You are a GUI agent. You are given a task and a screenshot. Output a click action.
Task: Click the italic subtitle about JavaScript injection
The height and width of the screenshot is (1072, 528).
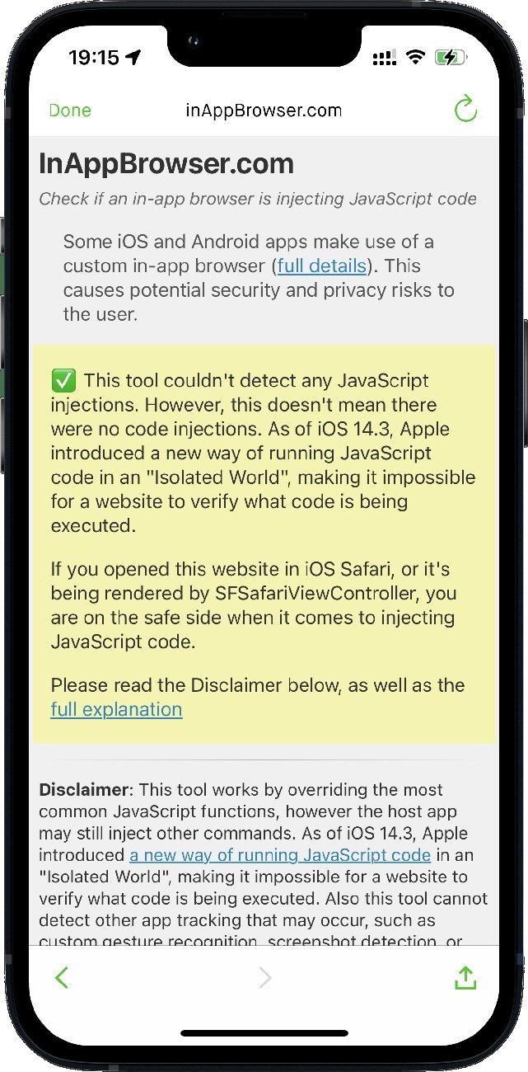click(258, 199)
